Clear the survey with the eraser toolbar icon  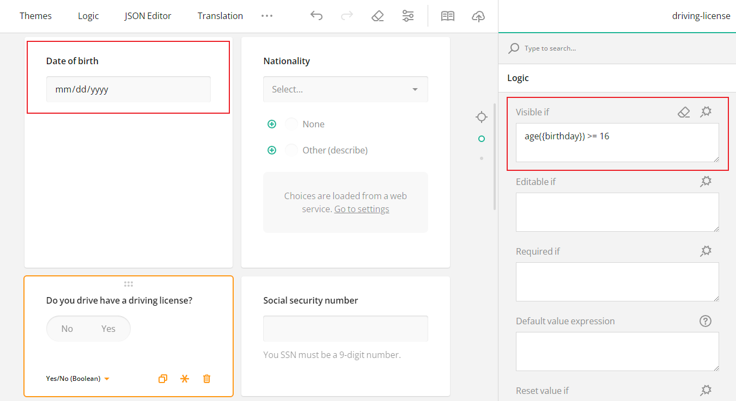coord(378,16)
